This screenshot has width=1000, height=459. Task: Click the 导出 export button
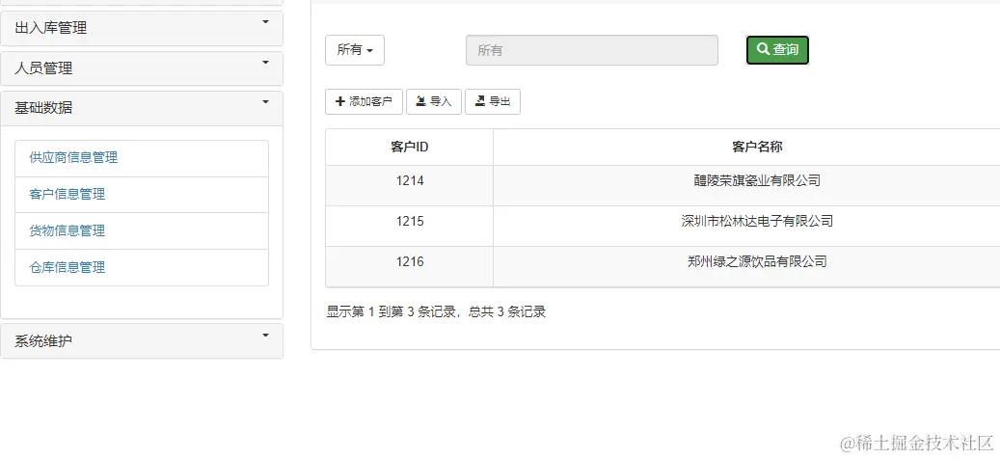coord(493,101)
